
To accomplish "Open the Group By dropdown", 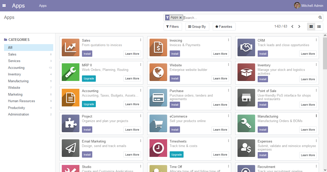I will coord(197,26).
